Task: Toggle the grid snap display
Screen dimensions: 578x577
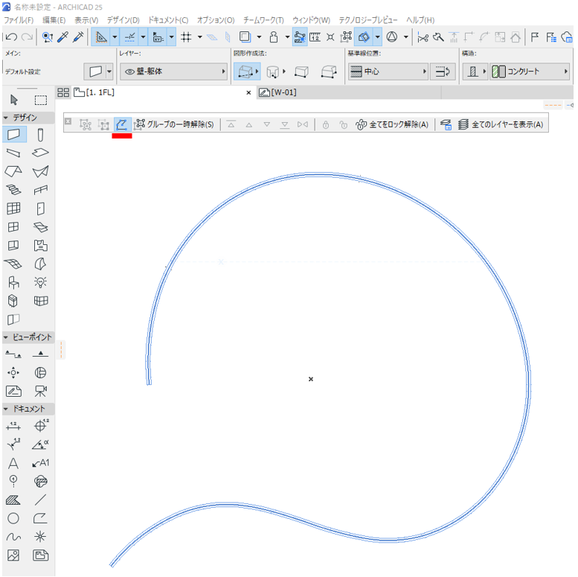Action: pos(186,37)
